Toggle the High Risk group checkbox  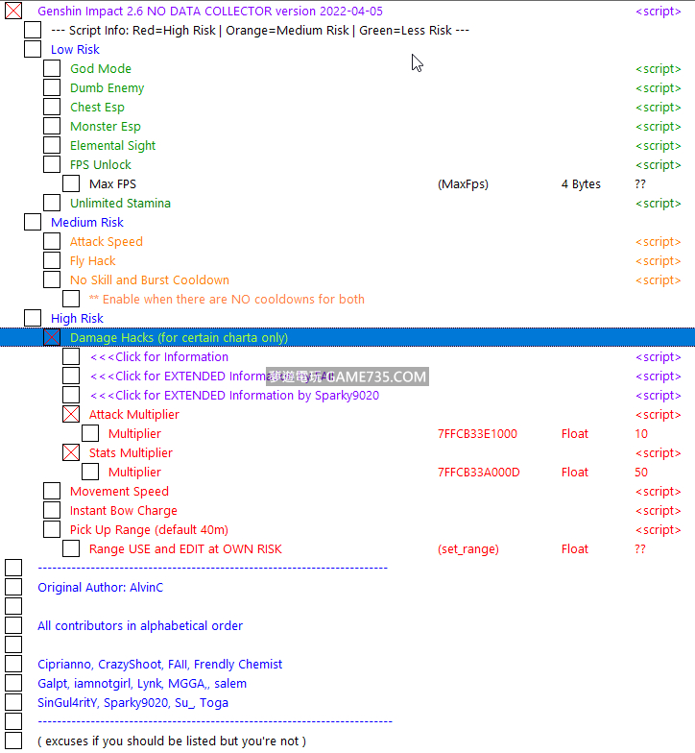[x=33, y=319]
